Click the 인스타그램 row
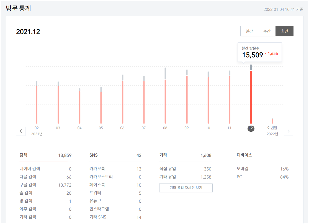 (x=115, y=209)
